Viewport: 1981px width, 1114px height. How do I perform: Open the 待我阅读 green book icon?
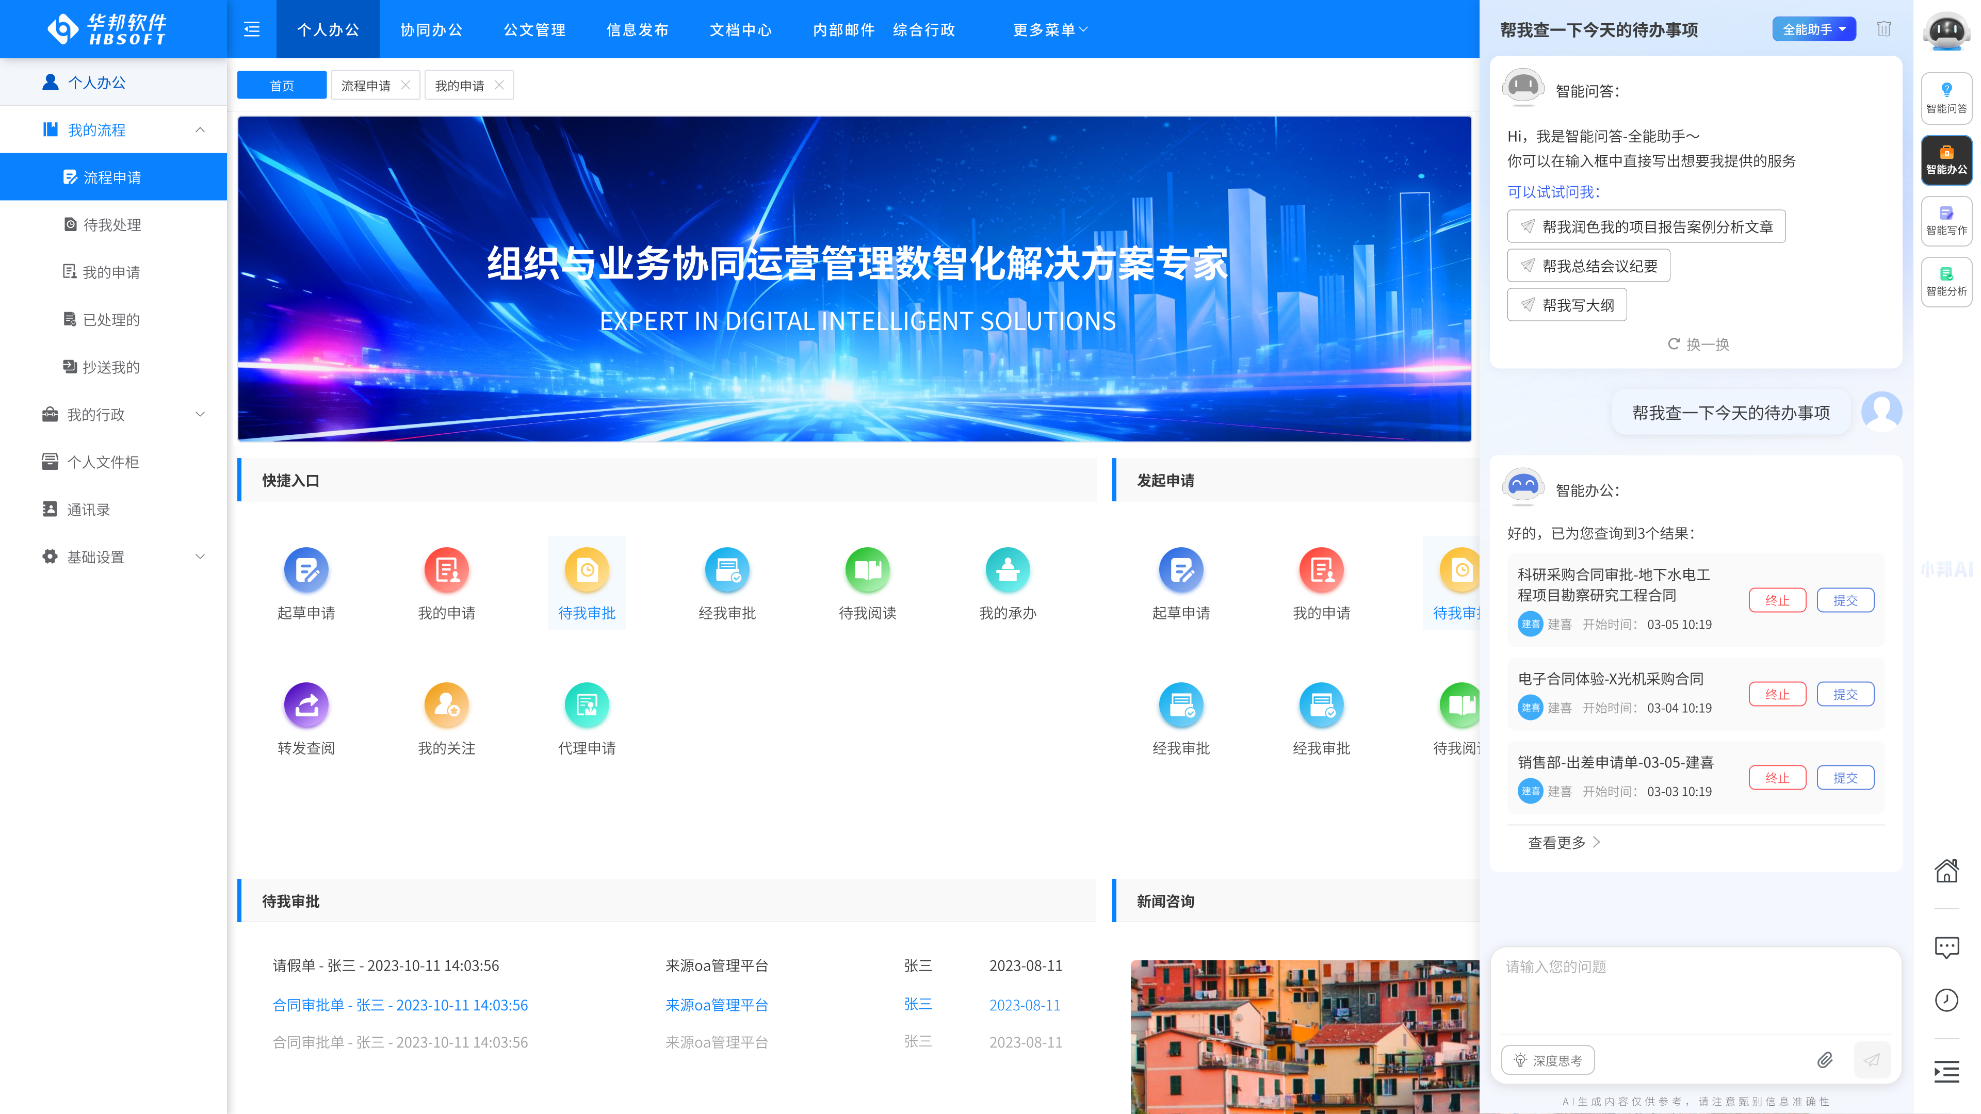(x=867, y=570)
